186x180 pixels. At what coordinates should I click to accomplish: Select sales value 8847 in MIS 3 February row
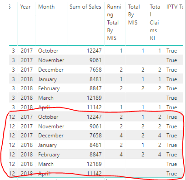pyautogui.click(x=96, y=88)
